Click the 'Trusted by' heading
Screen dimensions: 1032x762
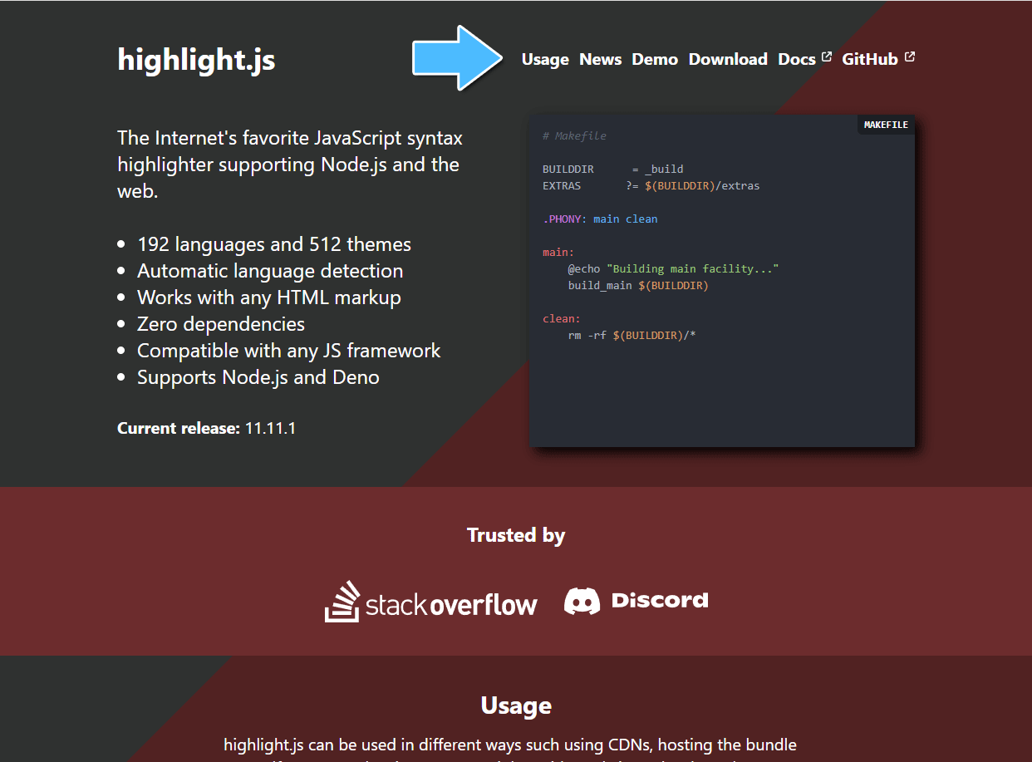coord(516,535)
